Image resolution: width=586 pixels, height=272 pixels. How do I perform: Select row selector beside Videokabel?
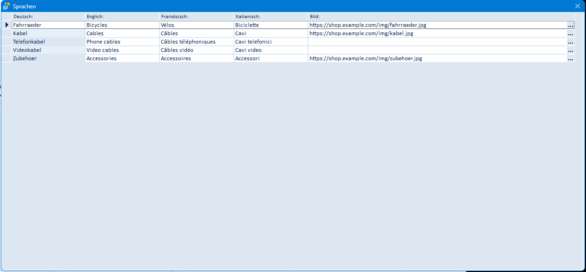7,50
